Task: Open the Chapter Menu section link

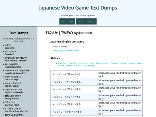Action: click(x=135, y=63)
